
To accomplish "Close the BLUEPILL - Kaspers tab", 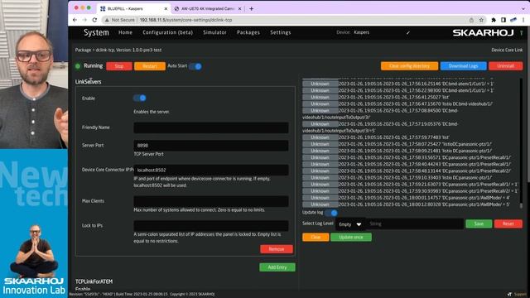I will tap(166, 8).
